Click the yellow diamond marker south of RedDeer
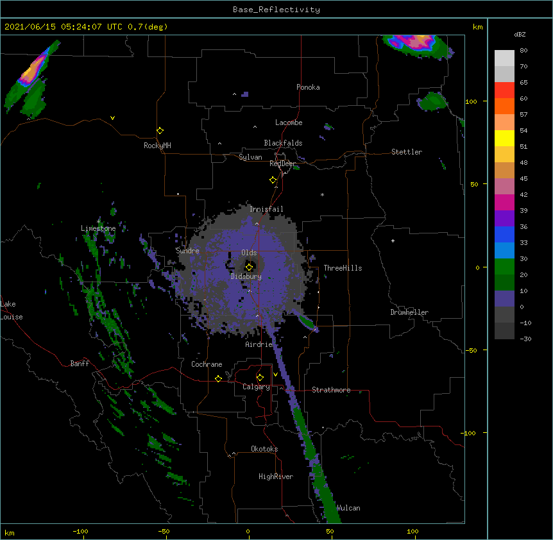Screen dimensions: 553x540 pyautogui.click(x=273, y=180)
